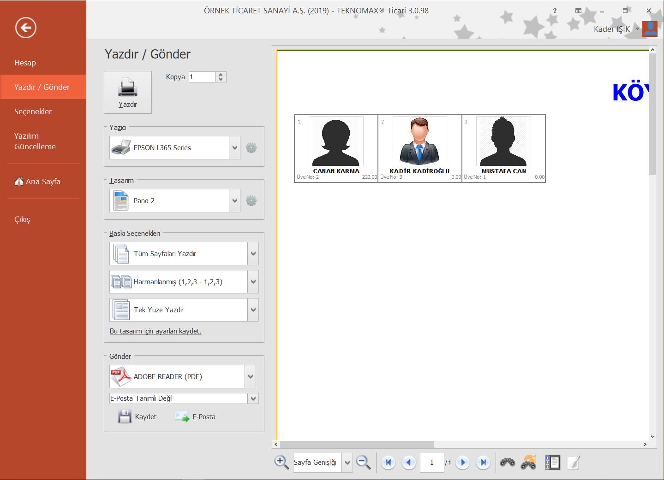The height and width of the screenshot is (480, 664).
Task: Click the zoom in magnifier icon
Action: coord(281,462)
